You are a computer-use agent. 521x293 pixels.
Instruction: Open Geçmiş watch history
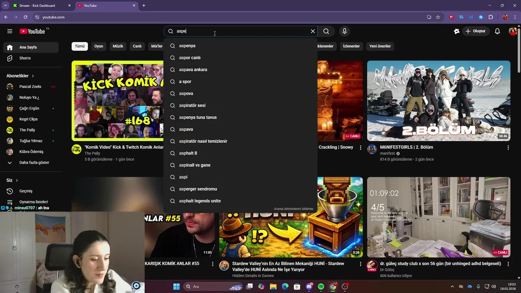tap(31, 191)
